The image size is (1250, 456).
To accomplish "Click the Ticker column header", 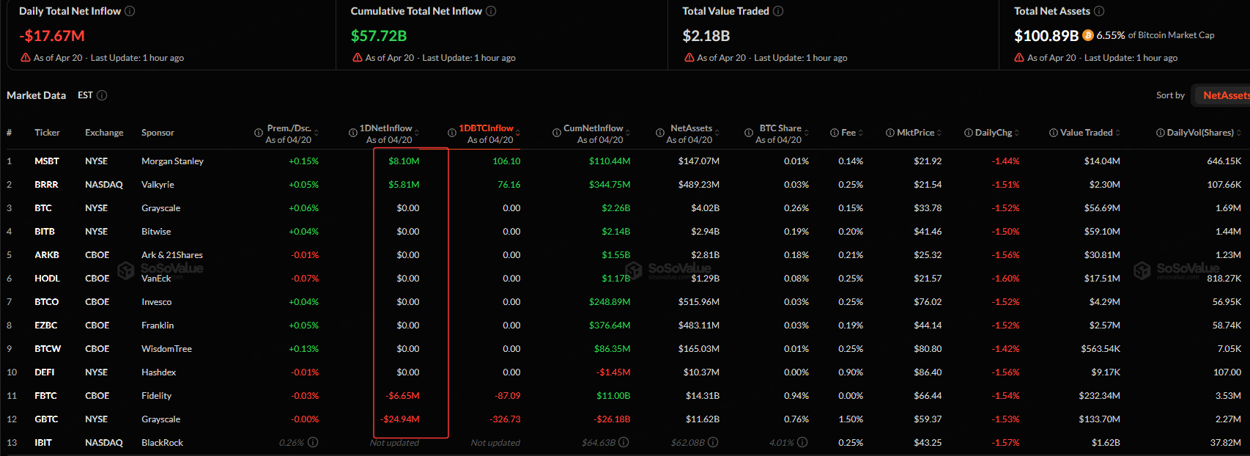I will pyautogui.click(x=47, y=133).
